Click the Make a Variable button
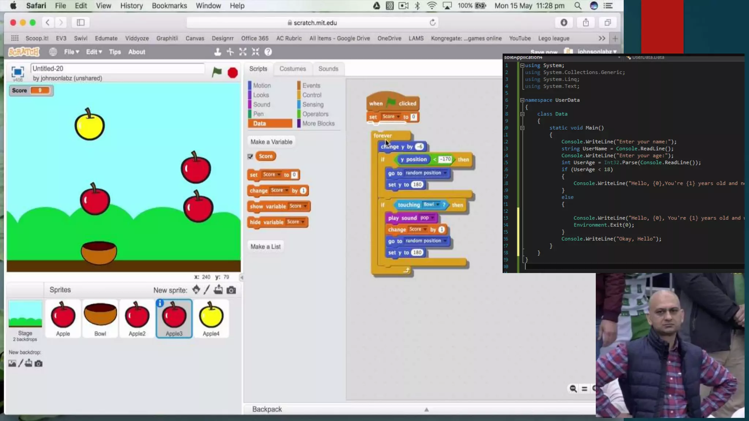Viewport: 749px width, 421px height. [x=271, y=142]
